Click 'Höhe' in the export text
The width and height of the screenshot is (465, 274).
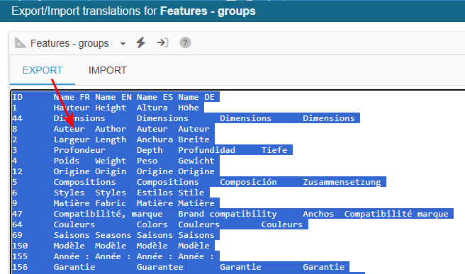coord(189,108)
